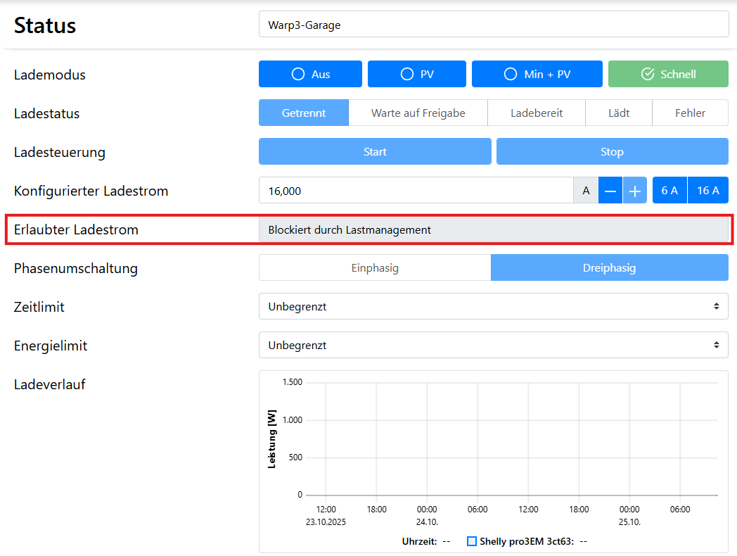Open the Zeitlimit dropdown
This screenshot has width=737, height=556.
point(493,307)
